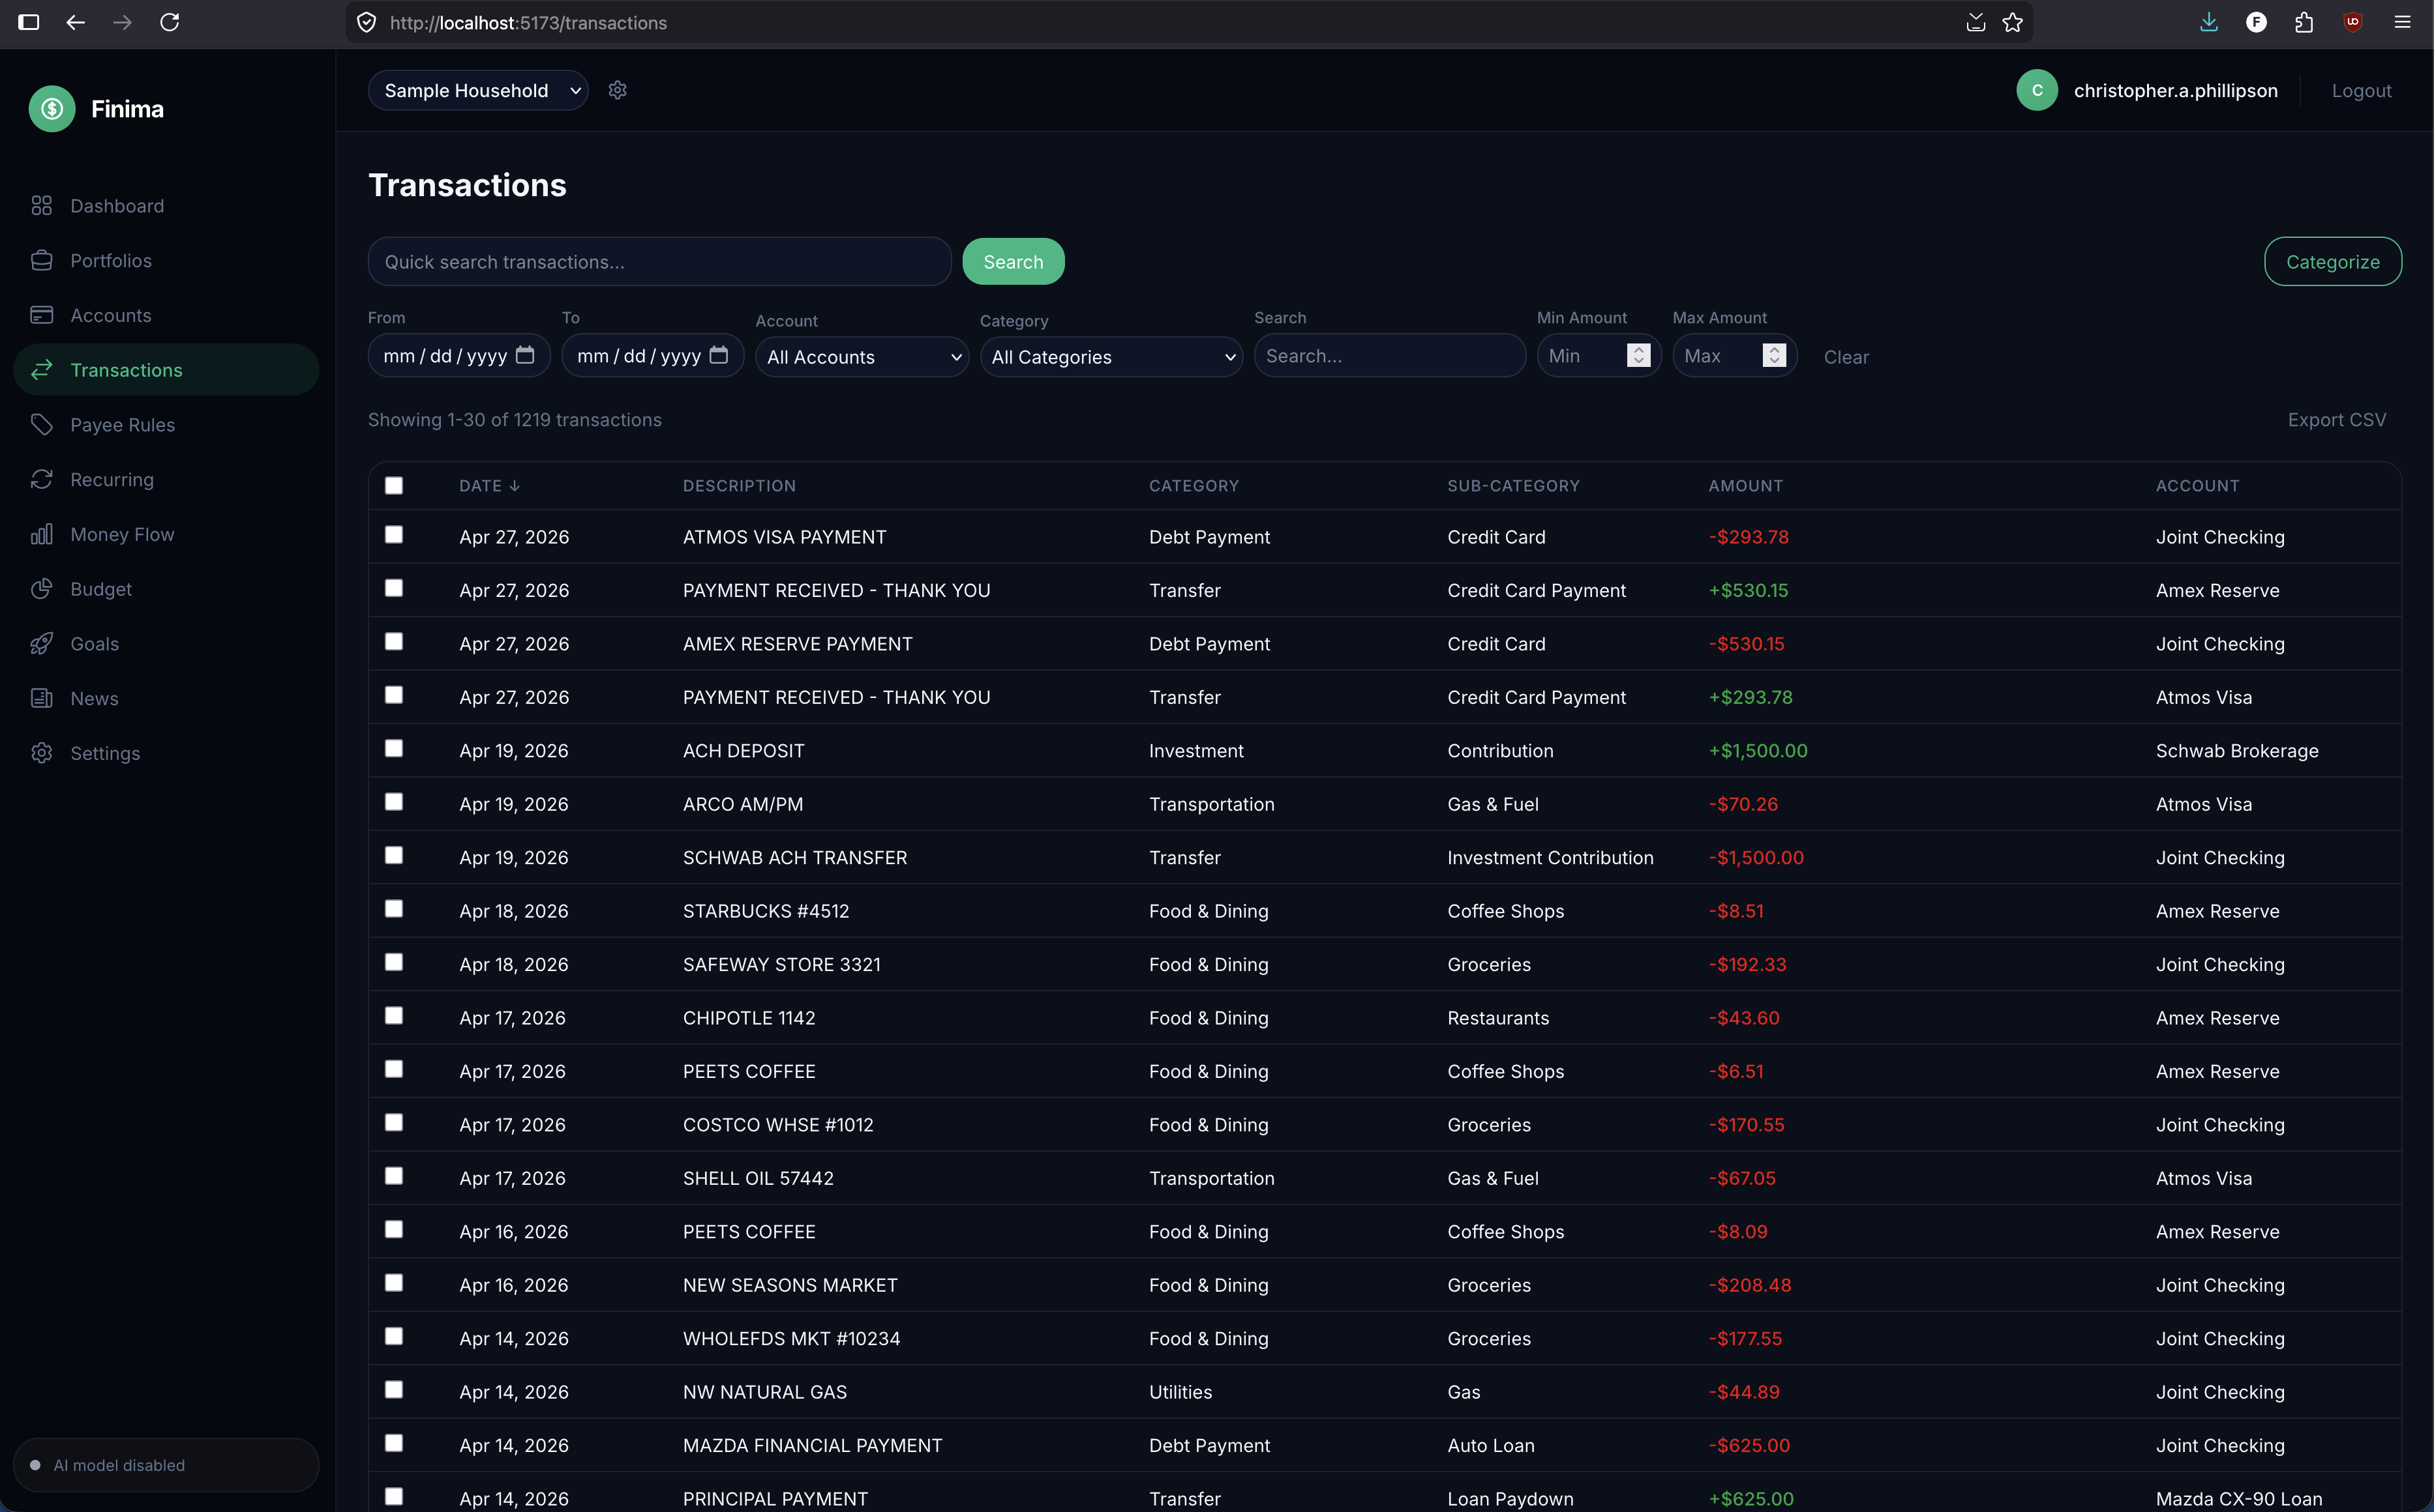Screen dimensions: 2434x1512
Task: Click the News newspaper icon
Action: click(x=41, y=699)
